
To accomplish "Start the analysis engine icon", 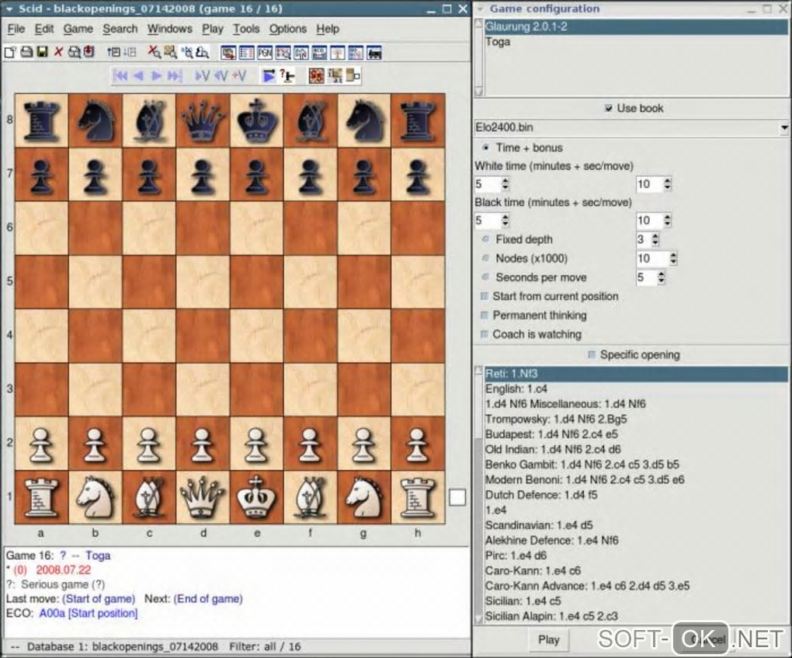I will (x=374, y=53).
